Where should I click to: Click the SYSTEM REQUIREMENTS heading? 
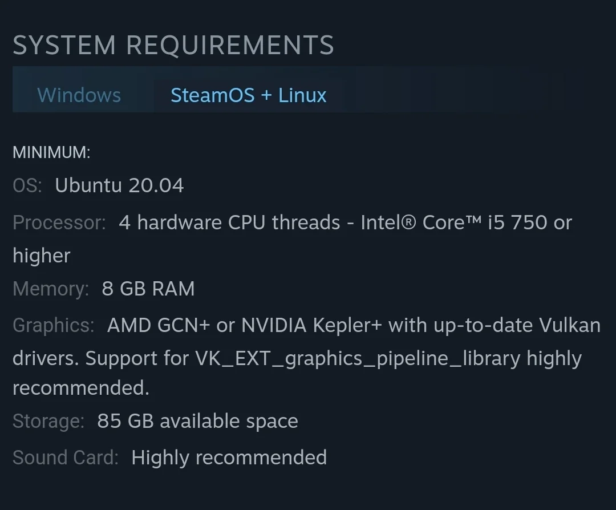click(x=173, y=44)
